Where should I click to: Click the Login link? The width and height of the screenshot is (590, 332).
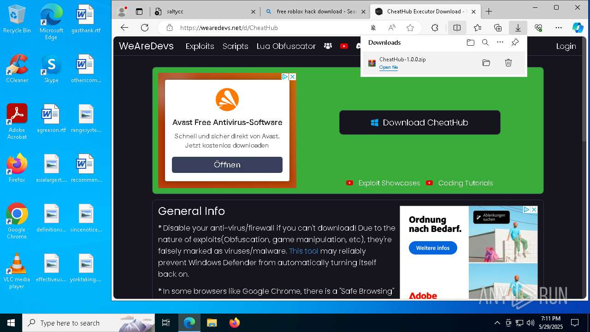(566, 46)
